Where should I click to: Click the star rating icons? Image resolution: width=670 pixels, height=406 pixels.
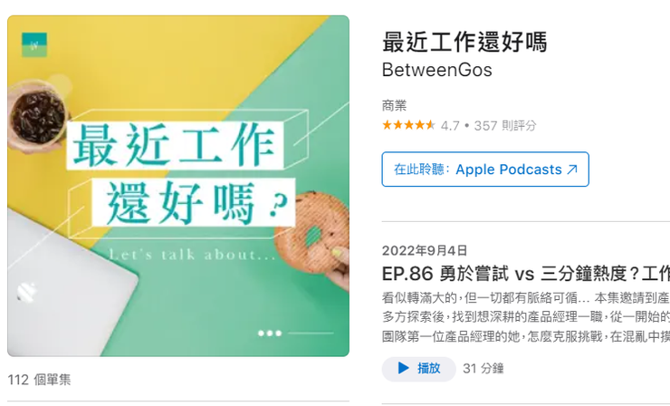pos(408,125)
